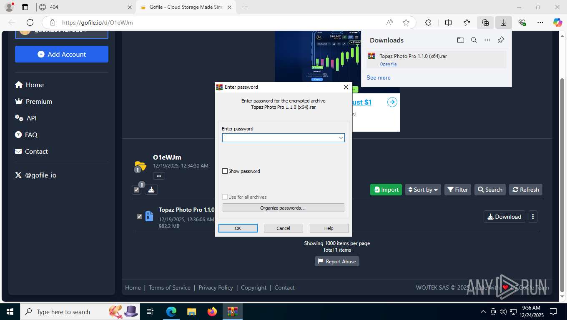Close the 404 tab
The height and width of the screenshot is (320, 567).
coord(130,7)
